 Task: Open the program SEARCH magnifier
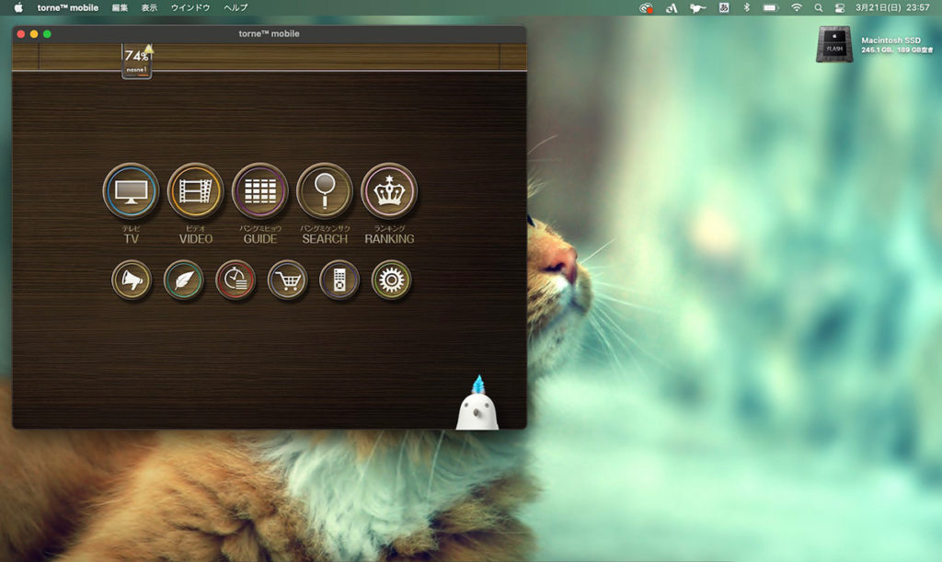click(324, 191)
